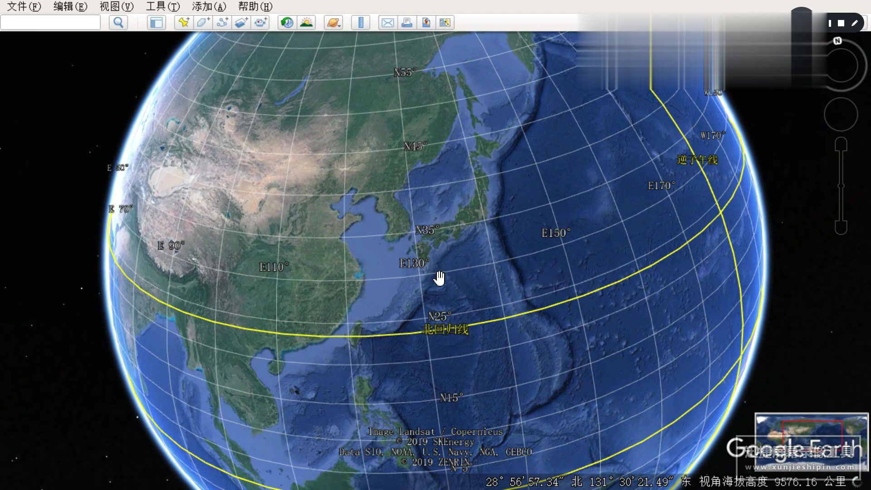The height and width of the screenshot is (490, 871).
Task: Click the zoom slider handle
Action: point(841,186)
